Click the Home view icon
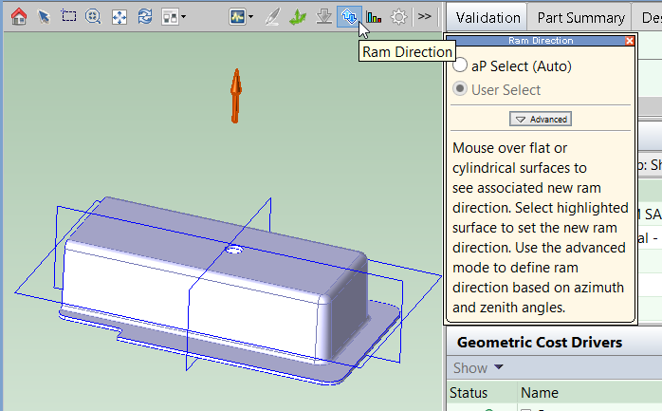Viewport: 662px width, 411px height. pyautogui.click(x=18, y=16)
